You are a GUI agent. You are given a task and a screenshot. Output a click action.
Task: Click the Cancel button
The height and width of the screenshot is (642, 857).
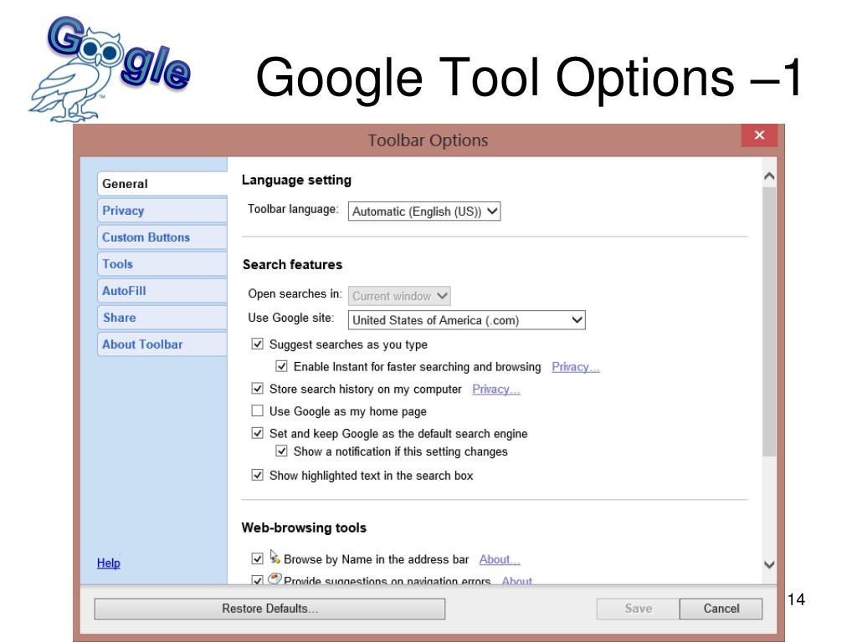coord(721,609)
